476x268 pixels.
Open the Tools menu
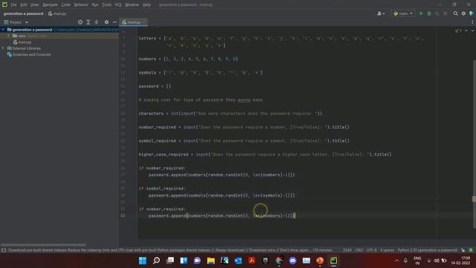click(106, 4)
